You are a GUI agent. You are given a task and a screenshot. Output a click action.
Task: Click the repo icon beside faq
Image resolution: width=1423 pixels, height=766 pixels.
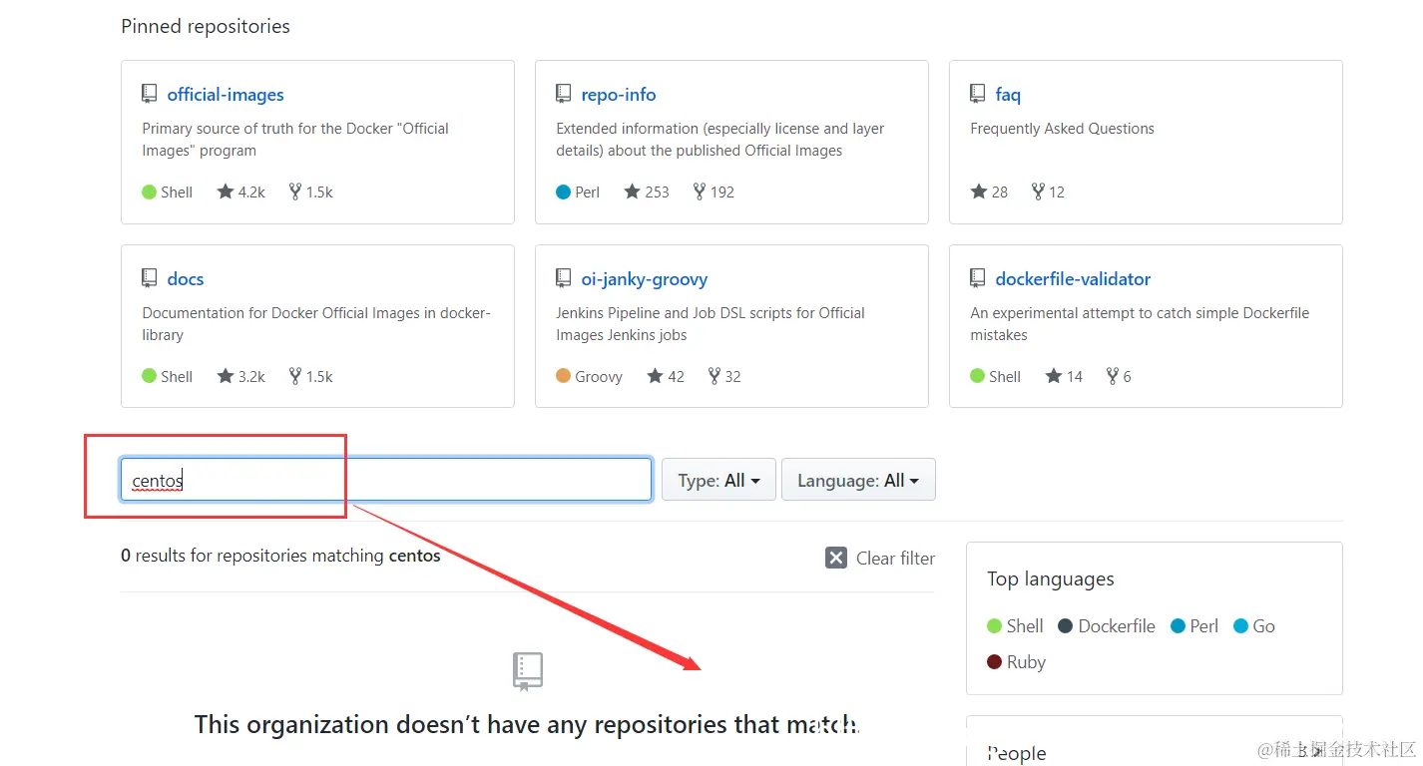point(978,94)
